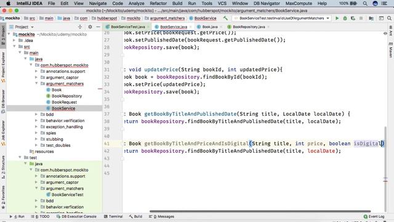Click the editor vertical scrollbar
Image resolution: width=394 pixels, height=222 pixels.
pos(385,168)
